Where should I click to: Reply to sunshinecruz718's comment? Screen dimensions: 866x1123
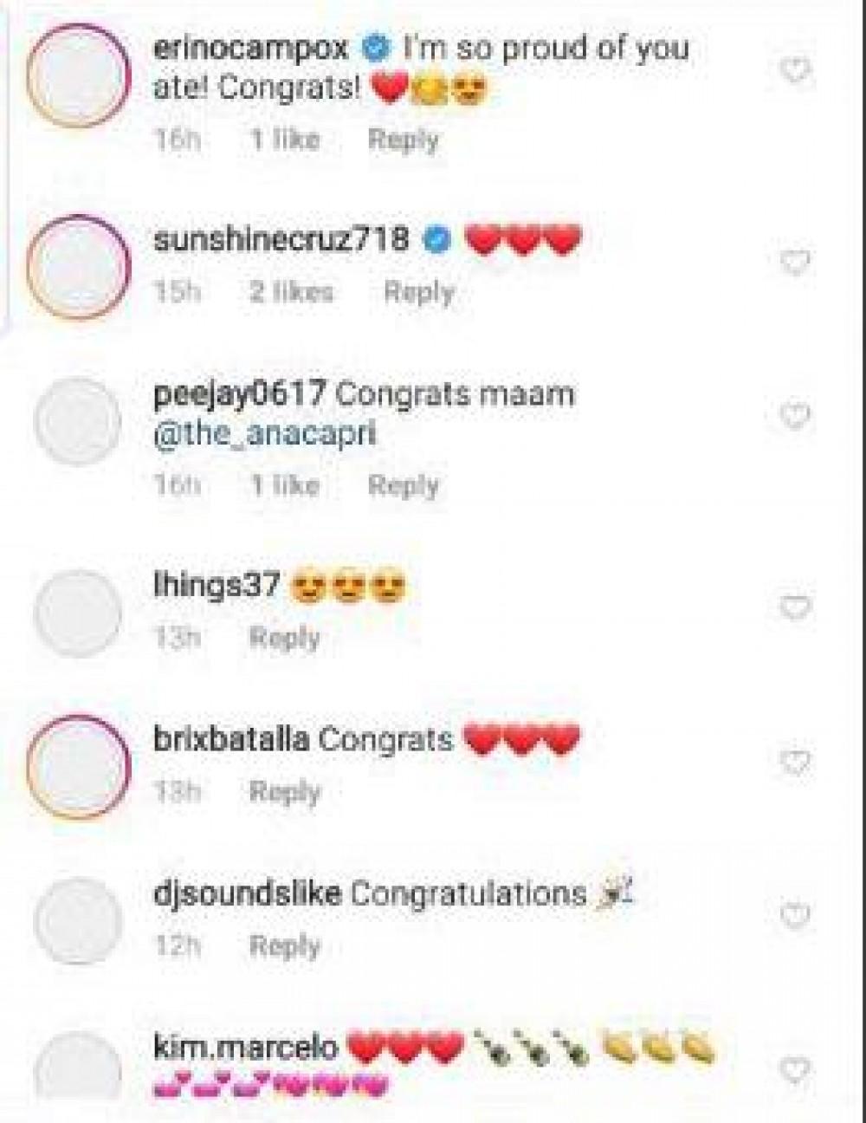click(x=419, y=292)
